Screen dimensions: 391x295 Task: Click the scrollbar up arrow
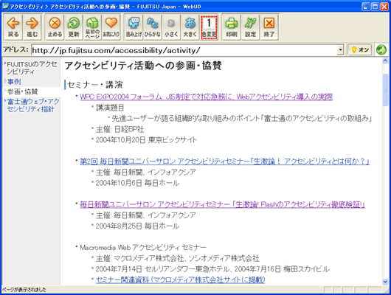[x=385, y=60]
